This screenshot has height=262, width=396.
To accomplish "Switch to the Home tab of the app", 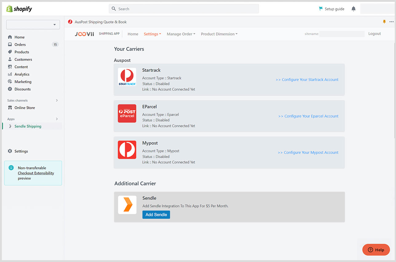I will [x=133, y=34].
